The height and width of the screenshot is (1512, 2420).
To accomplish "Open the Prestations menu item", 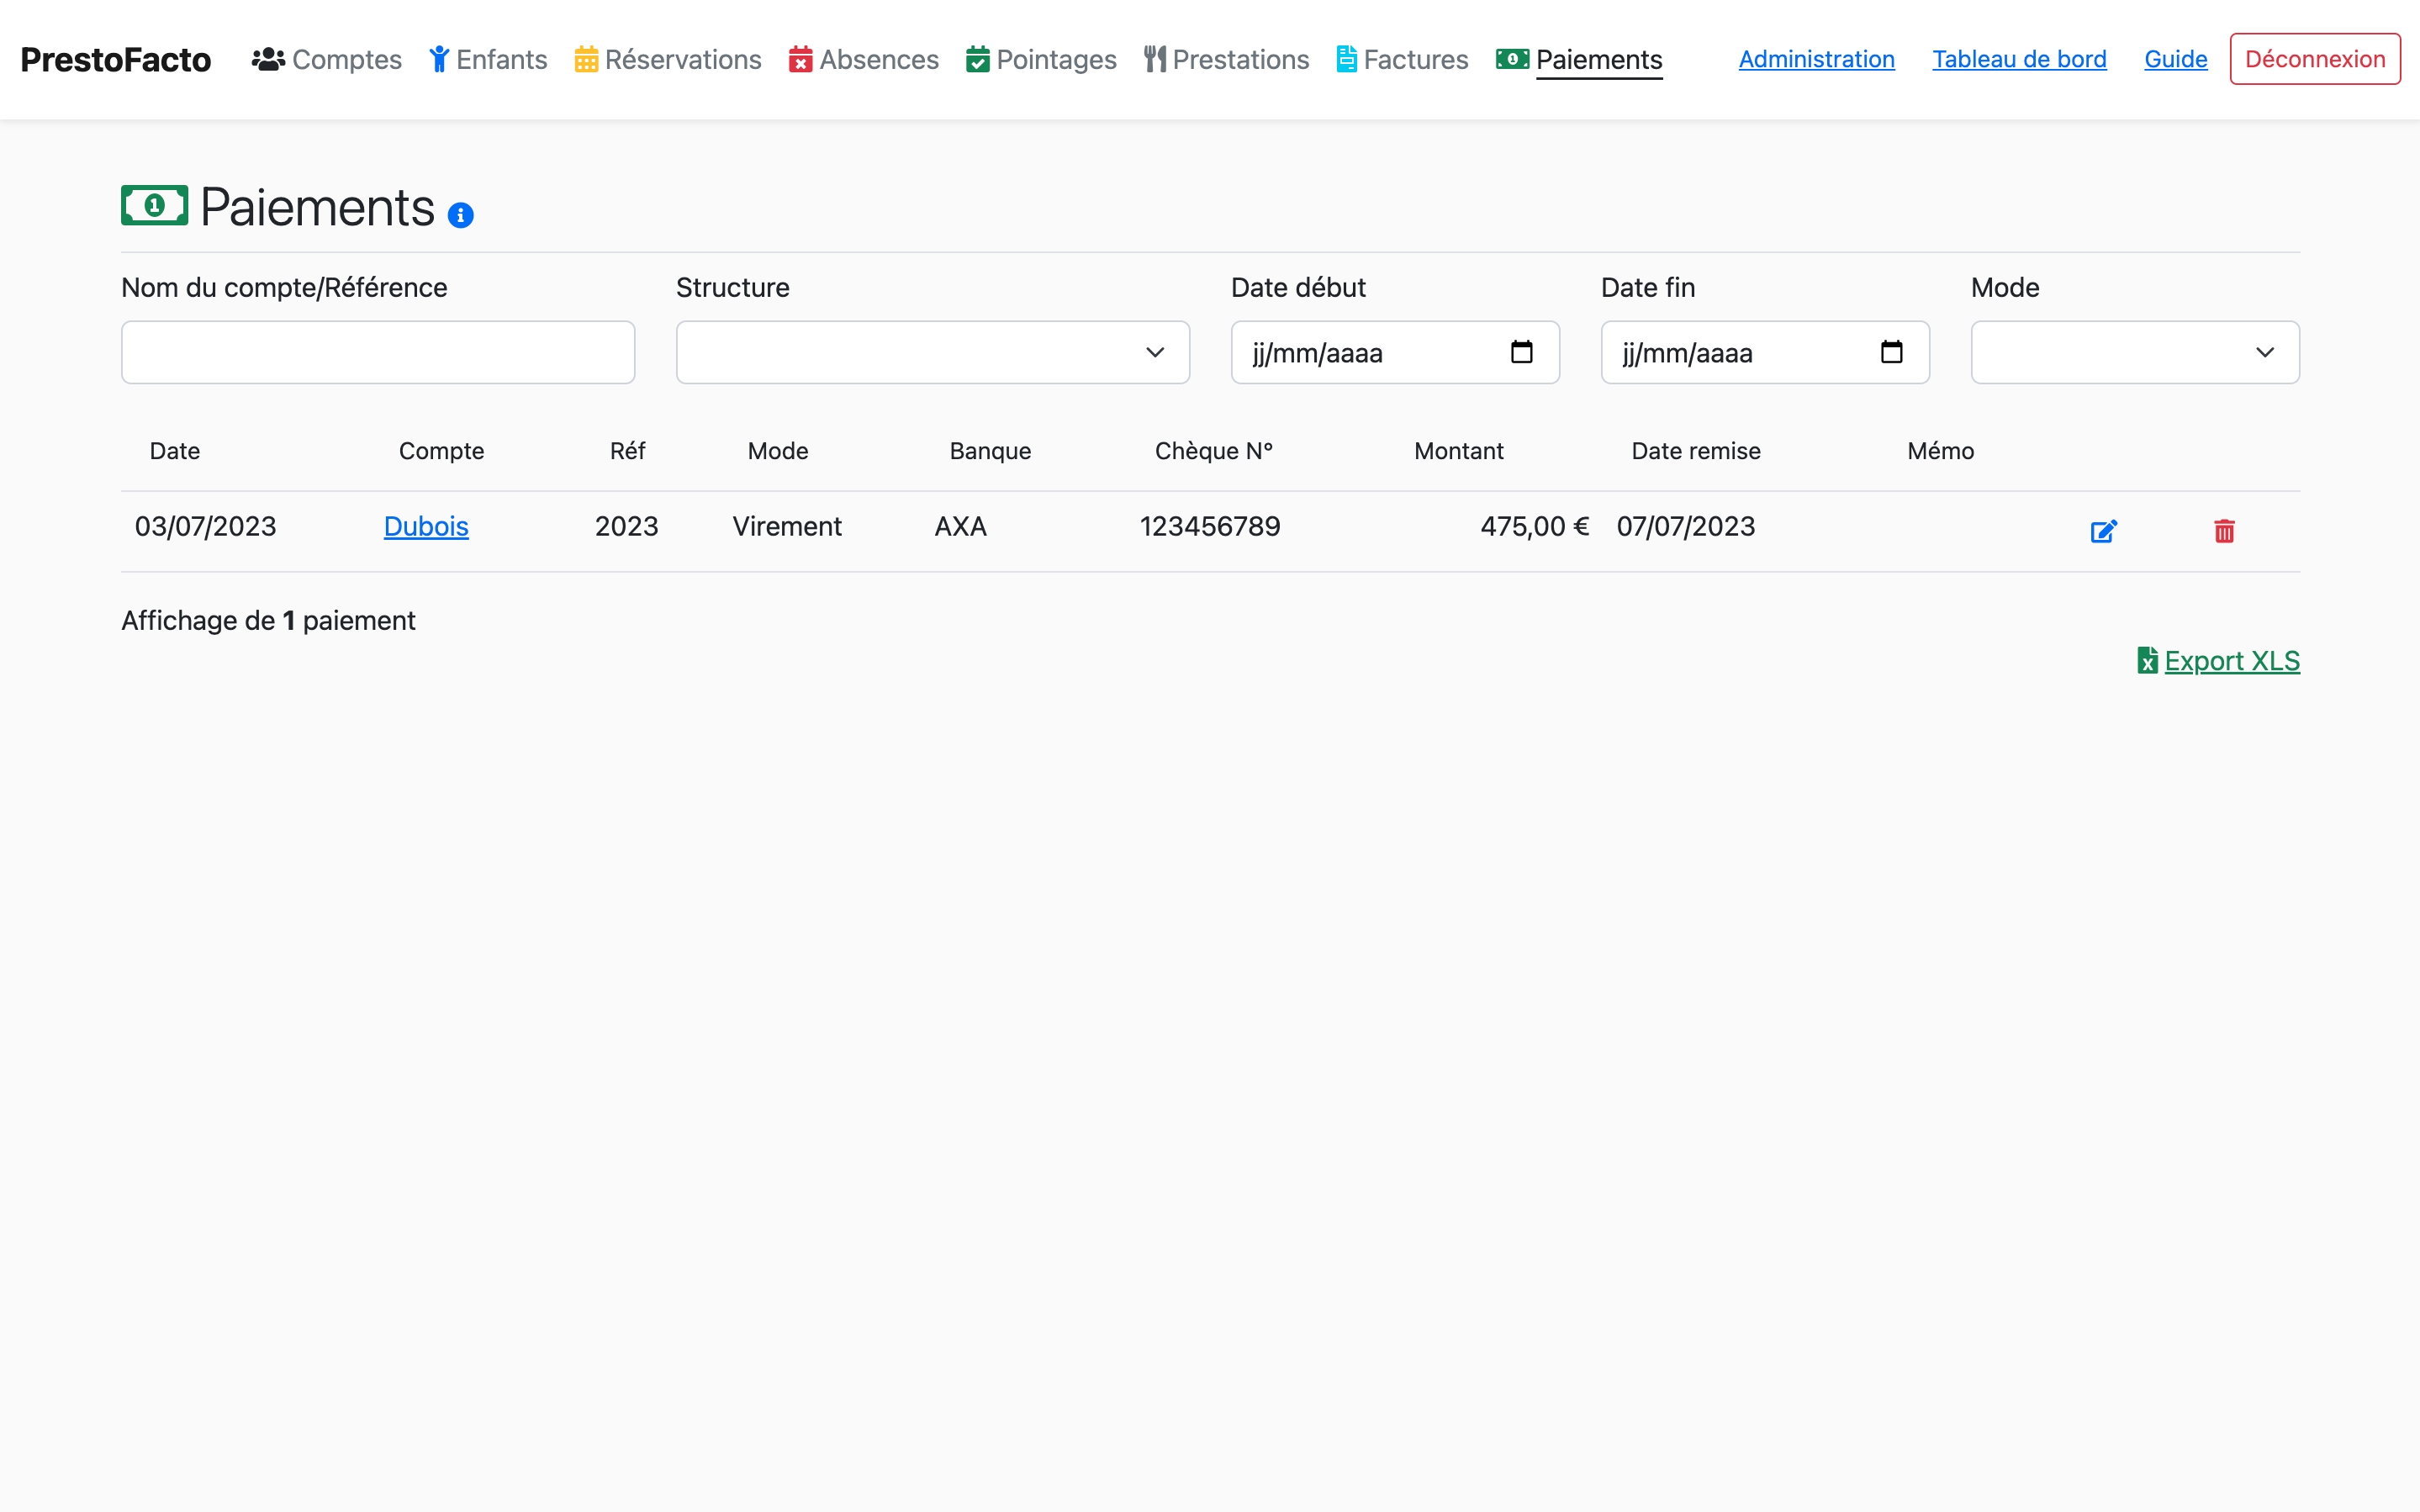I will pos(1227,60).
